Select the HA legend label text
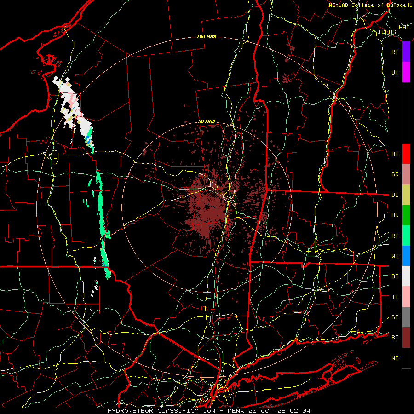 395,154
